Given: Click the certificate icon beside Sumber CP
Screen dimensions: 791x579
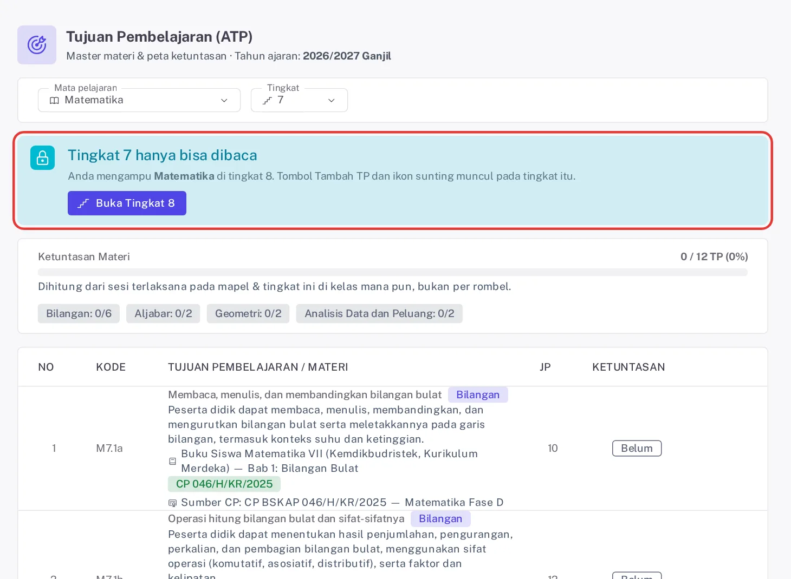Looking at the screenshot, I should pos(173,503).
